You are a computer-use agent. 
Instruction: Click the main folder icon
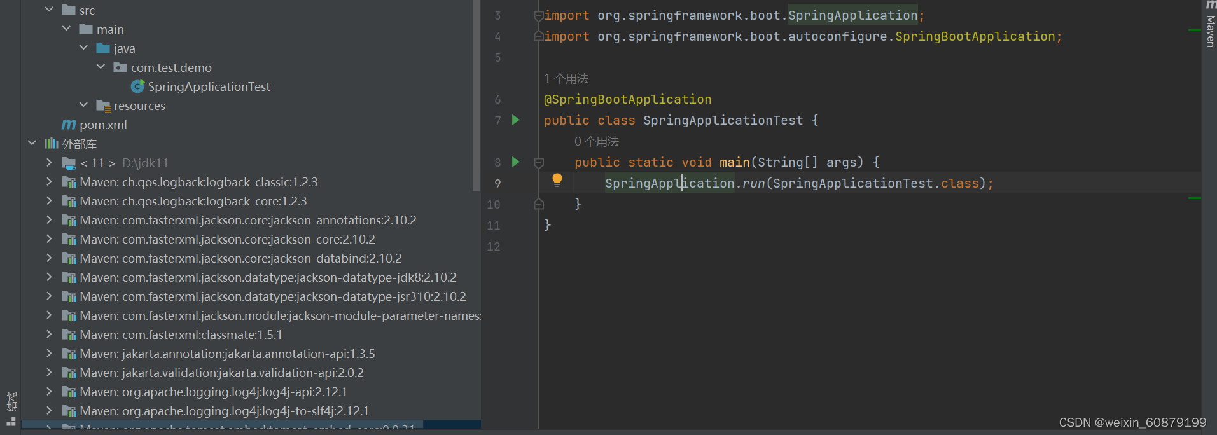point(86,29)
